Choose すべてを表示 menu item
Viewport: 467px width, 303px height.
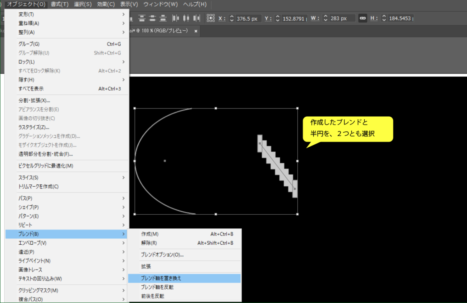(x=67, y=89)
